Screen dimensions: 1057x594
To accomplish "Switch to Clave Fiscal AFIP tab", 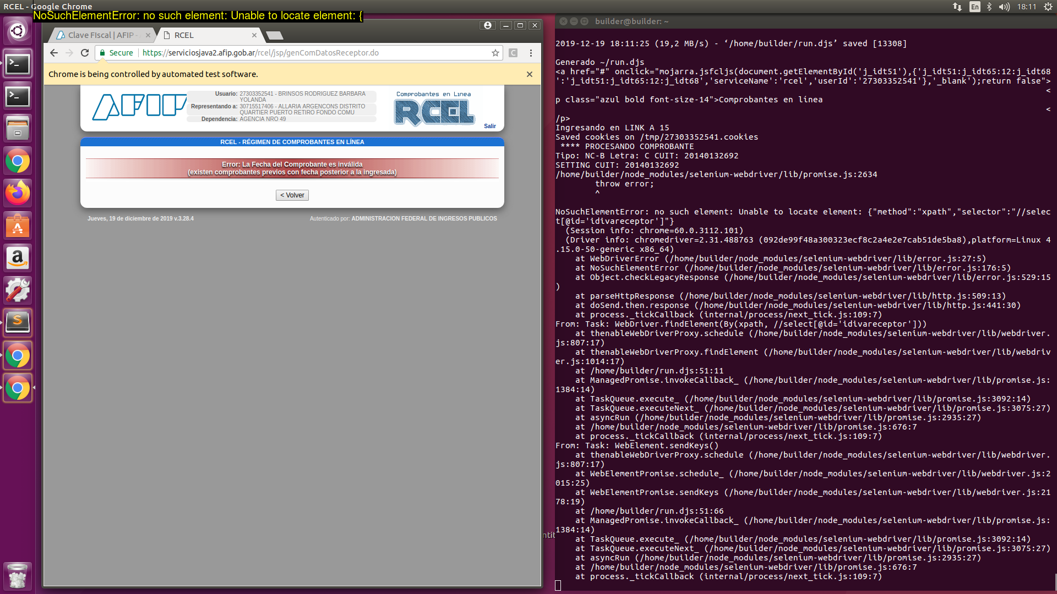I will click(x=102, y=35).
